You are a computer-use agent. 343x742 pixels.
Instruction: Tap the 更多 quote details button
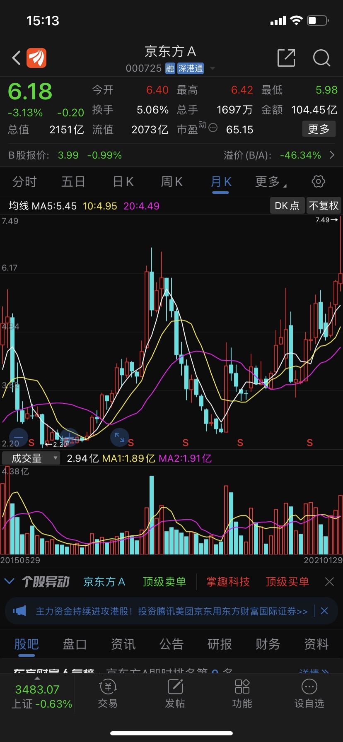pyautogui.click(x=319, y=129)
